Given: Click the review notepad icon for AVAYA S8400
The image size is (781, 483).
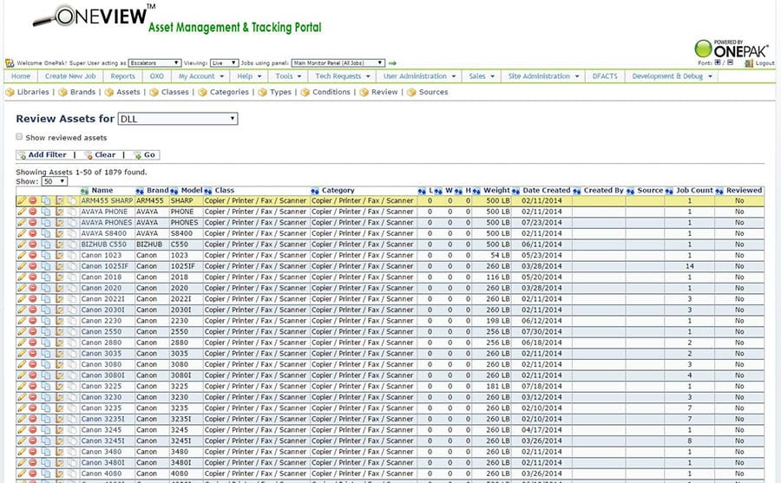Looking at the screenshot, I should click(x=60, y=233).
